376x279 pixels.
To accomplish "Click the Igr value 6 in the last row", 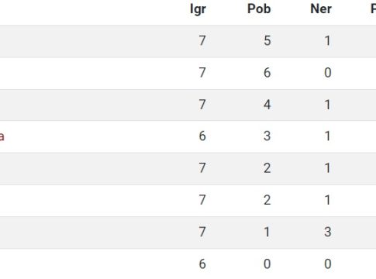I will pos(202,264).
